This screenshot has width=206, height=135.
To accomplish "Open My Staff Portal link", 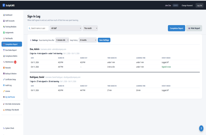I will pos(12,97).
